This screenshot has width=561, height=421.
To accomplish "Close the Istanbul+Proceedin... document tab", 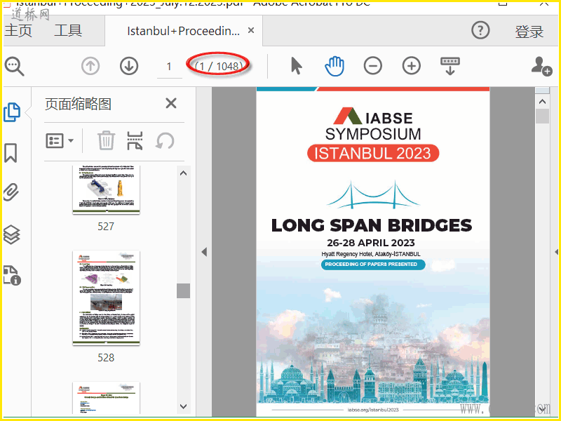I will [x=251, y=30].
